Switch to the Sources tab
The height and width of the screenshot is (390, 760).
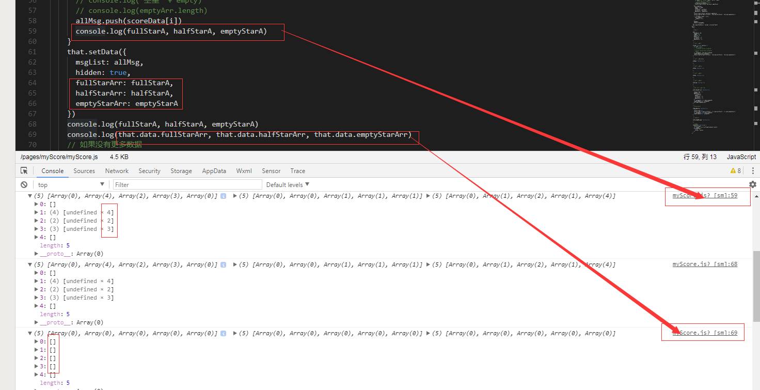tap(84, 171)
